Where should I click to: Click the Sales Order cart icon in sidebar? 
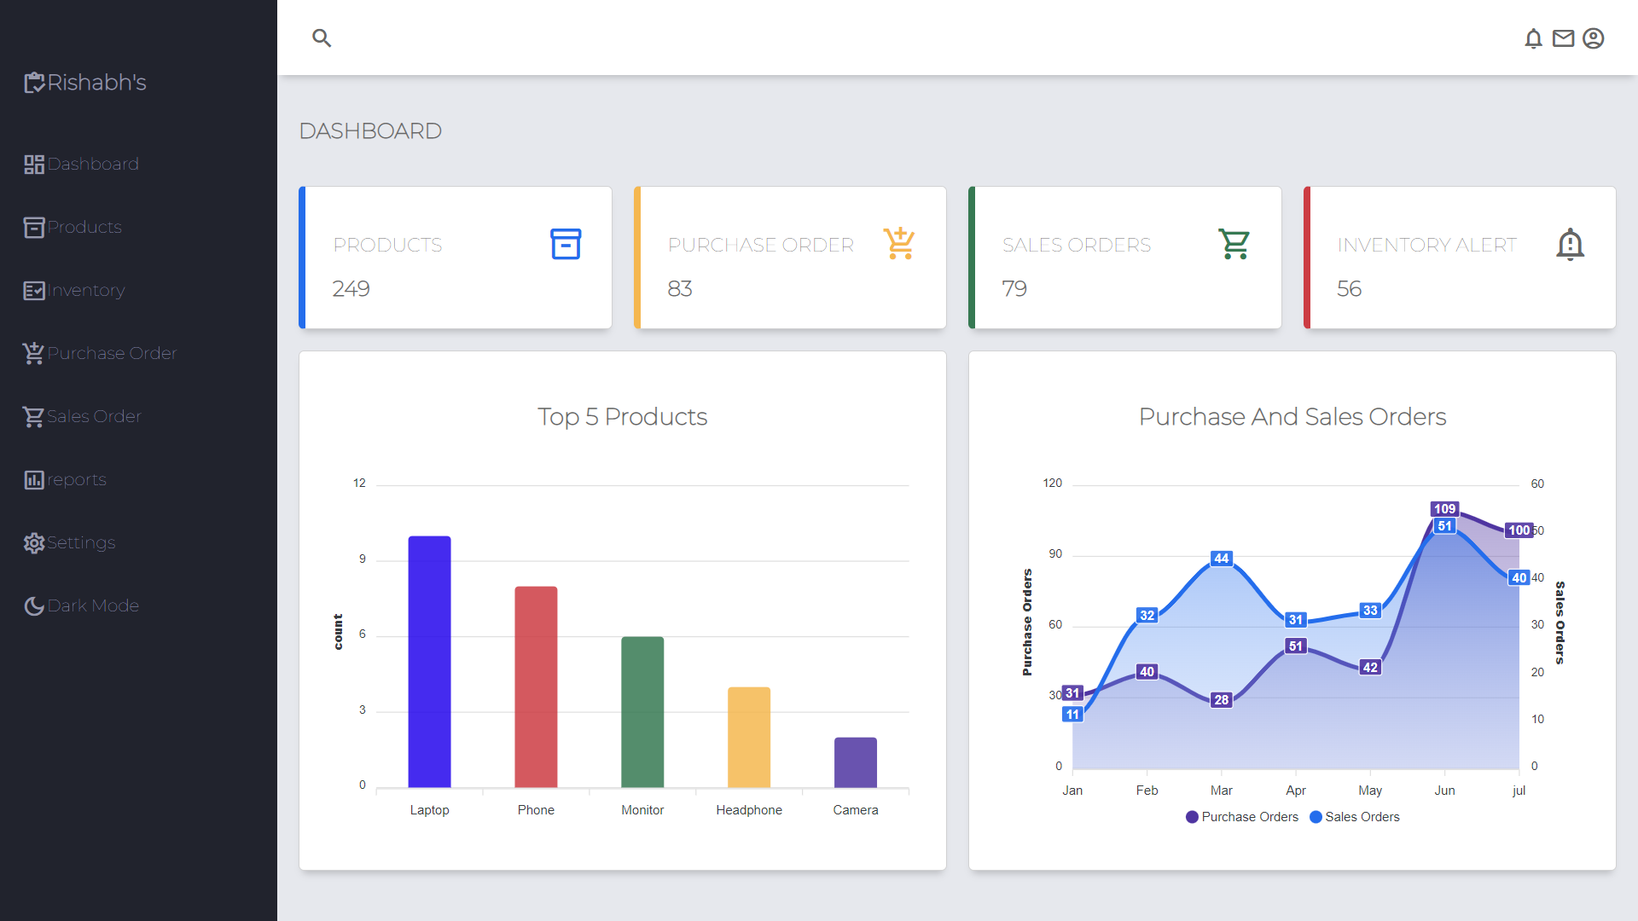[x=33, y=417]
